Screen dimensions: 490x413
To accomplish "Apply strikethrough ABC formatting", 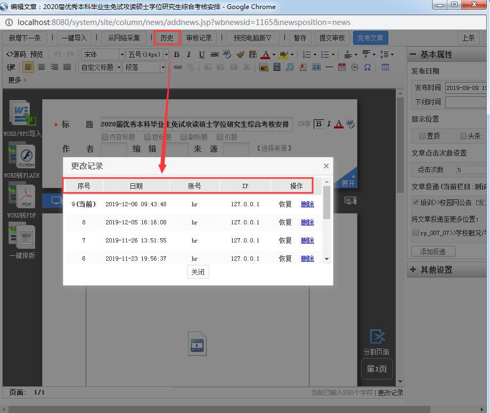I will point(214,55).
